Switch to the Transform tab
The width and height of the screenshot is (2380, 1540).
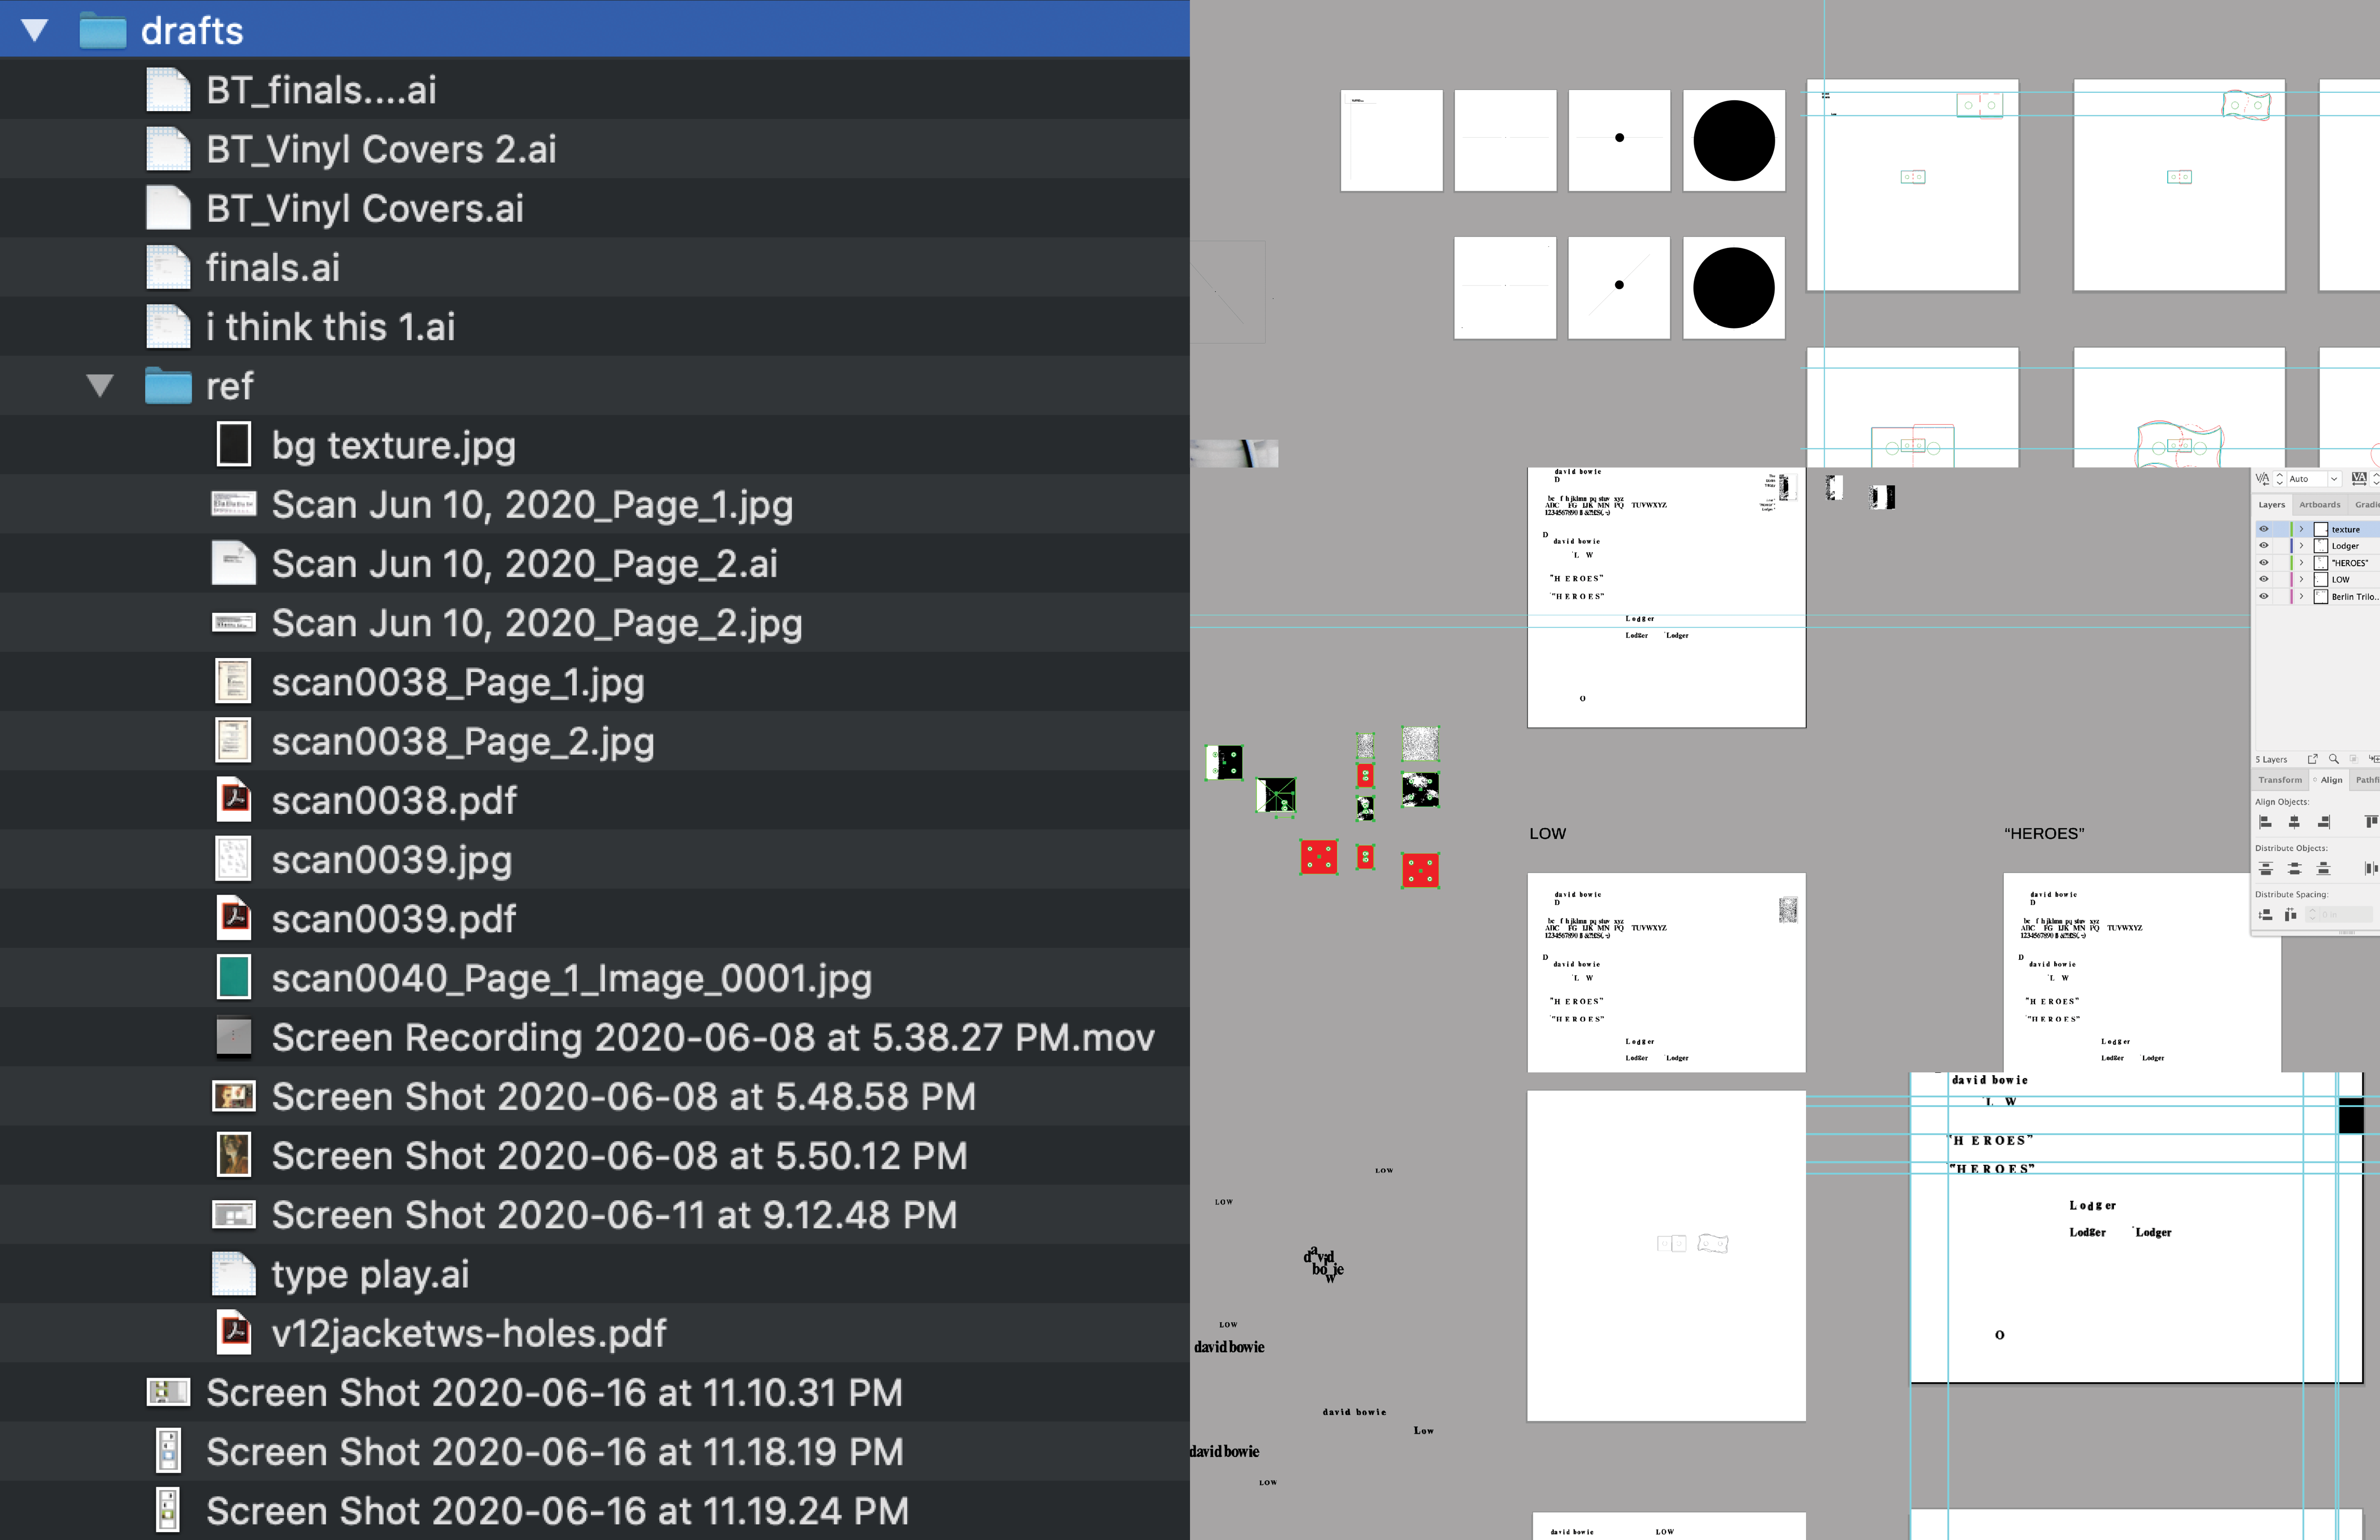click(2280, 780)
